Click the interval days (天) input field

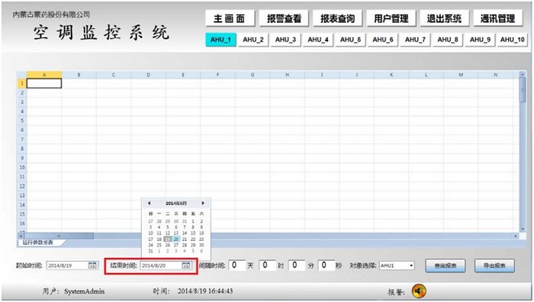coord(236,265)
